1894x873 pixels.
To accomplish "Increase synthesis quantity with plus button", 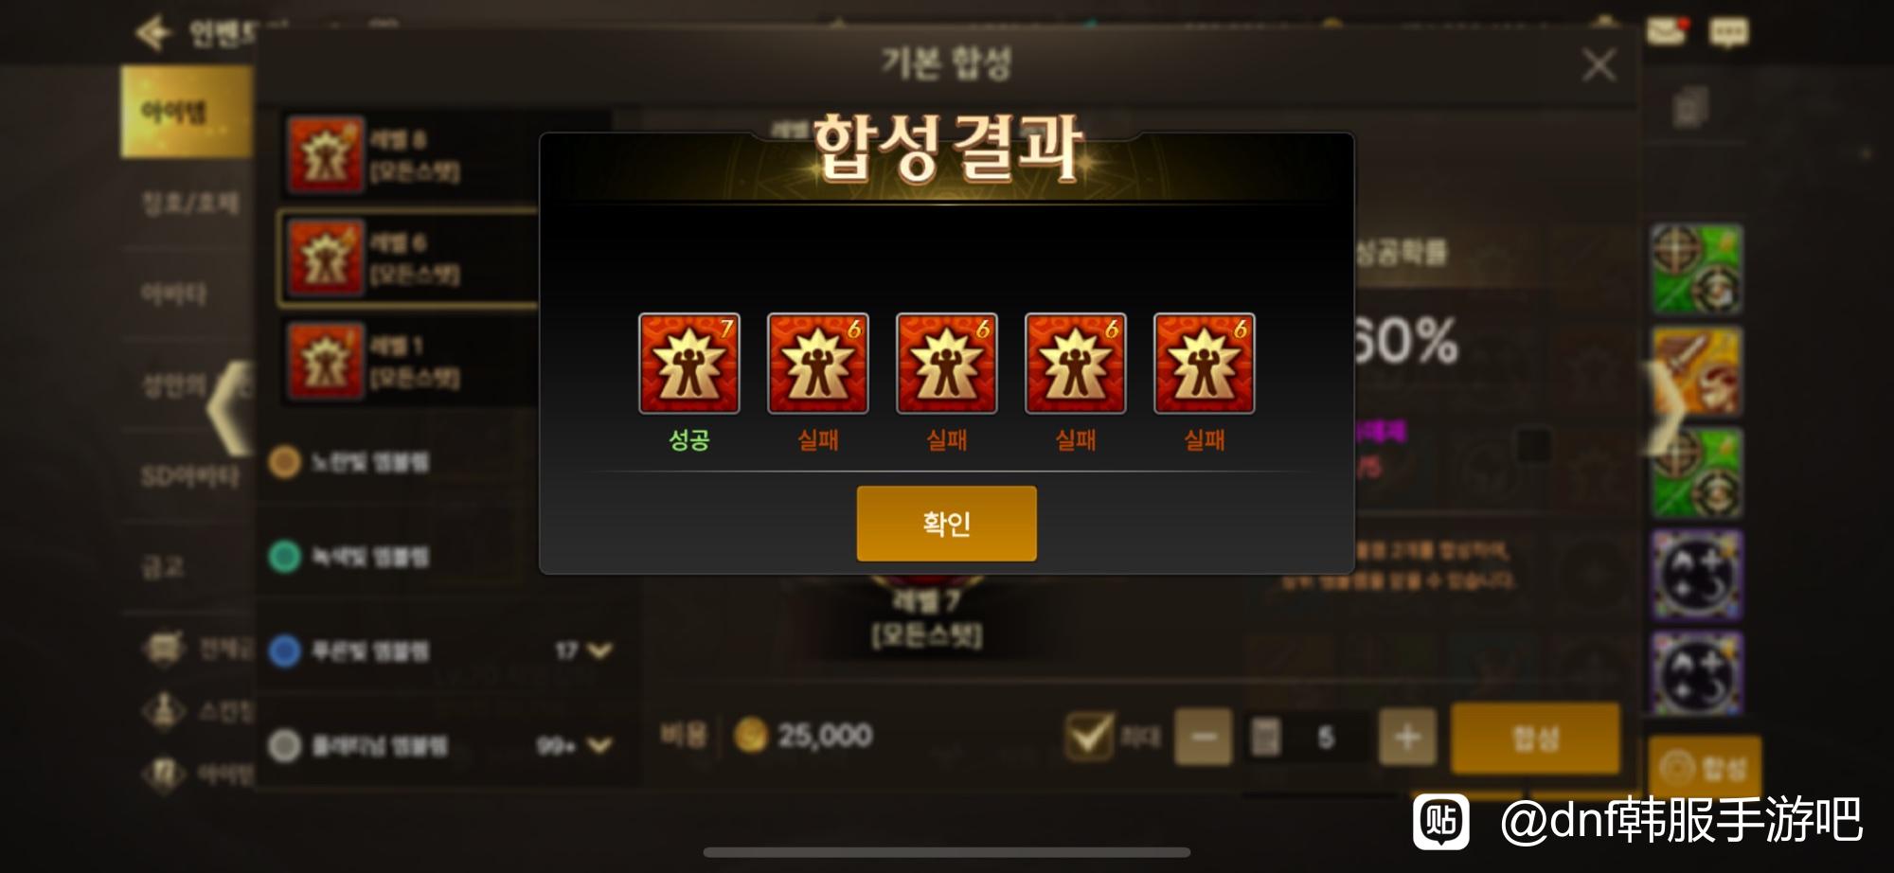I will (x=1407, y=737).
